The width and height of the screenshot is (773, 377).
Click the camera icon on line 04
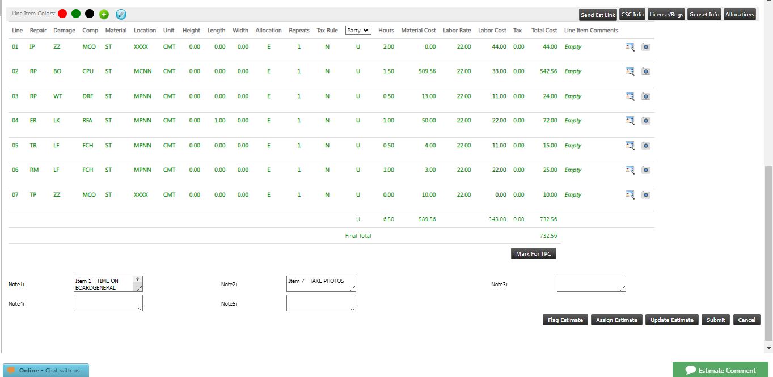(645, 120)
